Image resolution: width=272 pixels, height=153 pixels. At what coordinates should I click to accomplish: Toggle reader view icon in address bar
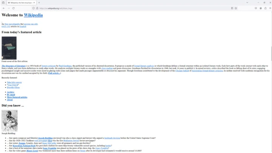click(x=232, y=8)
